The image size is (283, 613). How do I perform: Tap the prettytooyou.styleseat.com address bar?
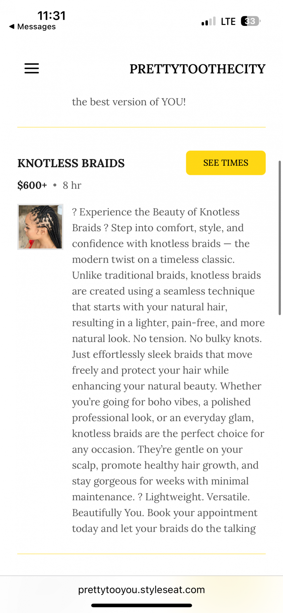141,589
